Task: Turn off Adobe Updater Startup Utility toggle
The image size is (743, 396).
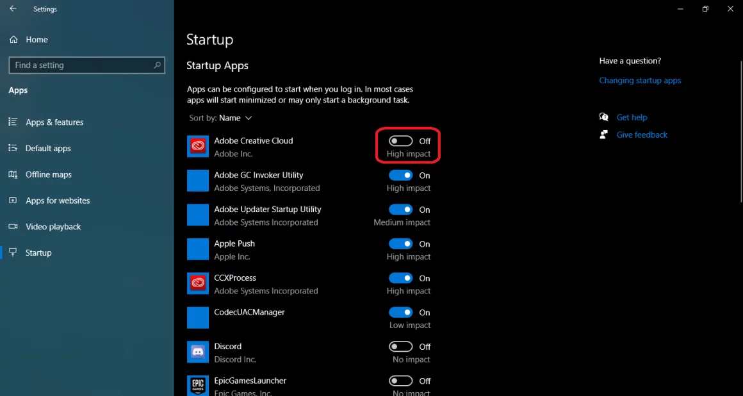Action: click(x=401, y=210)
